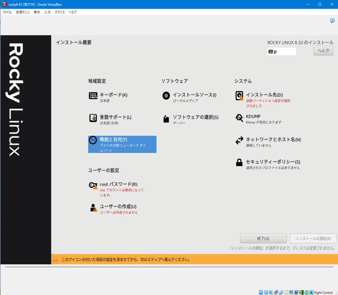Open Software Selection package icon
The image size is (338, 295).
[166, 119]
